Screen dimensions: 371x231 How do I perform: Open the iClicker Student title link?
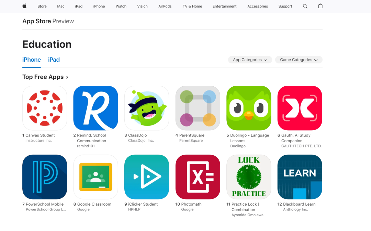coord(143,204)
